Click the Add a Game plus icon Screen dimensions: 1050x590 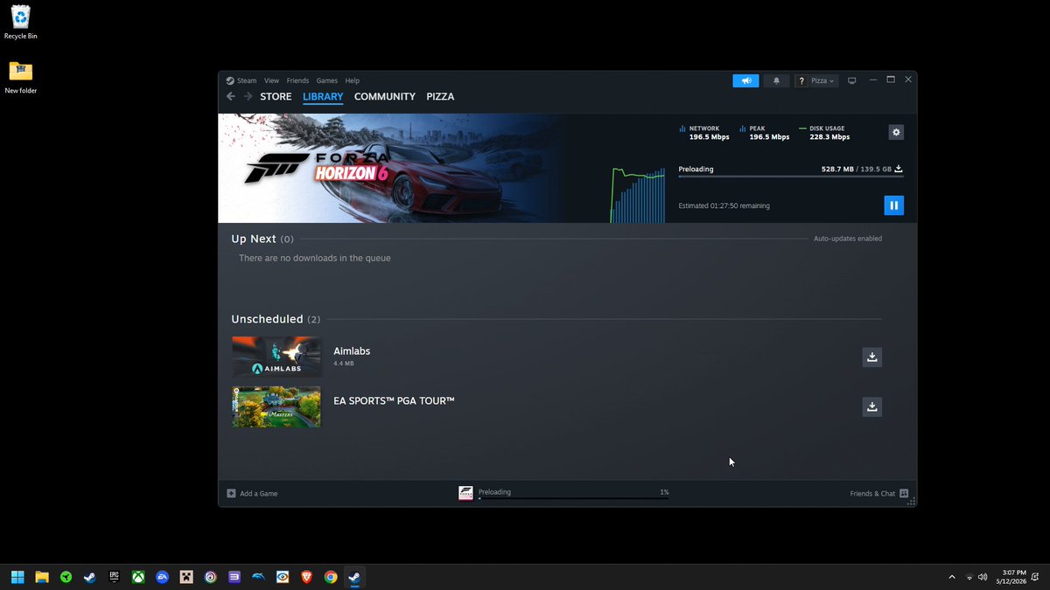[231, 493]
